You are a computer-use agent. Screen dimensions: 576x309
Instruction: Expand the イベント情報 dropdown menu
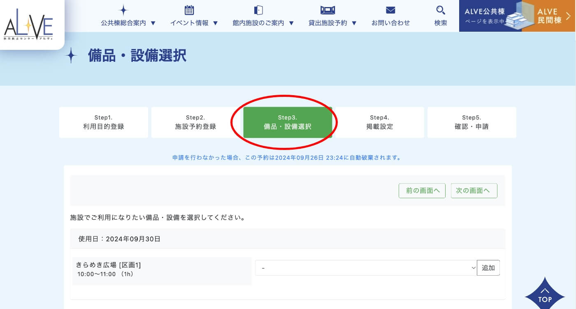point(194,23)
